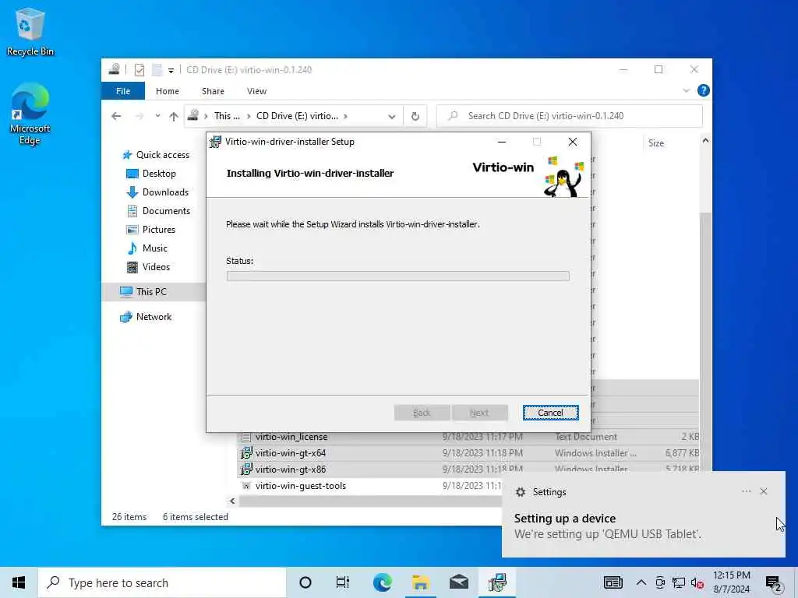Click the This PC breadcrumb segment
Viewport: 798px width, 598px height.
pos(227,116)
